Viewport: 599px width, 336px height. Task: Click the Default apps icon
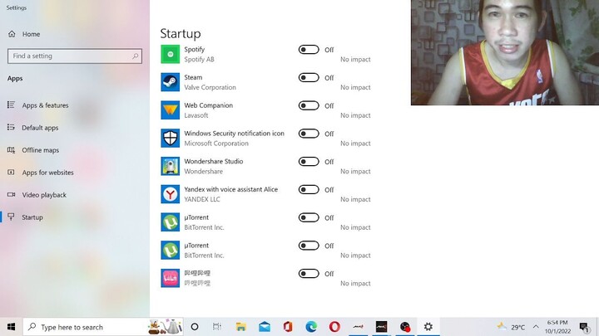[x=11, y=127]
